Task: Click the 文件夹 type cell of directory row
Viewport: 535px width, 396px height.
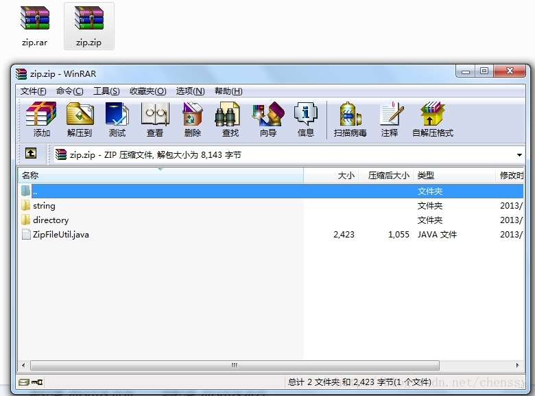Action: click(430, 220)
